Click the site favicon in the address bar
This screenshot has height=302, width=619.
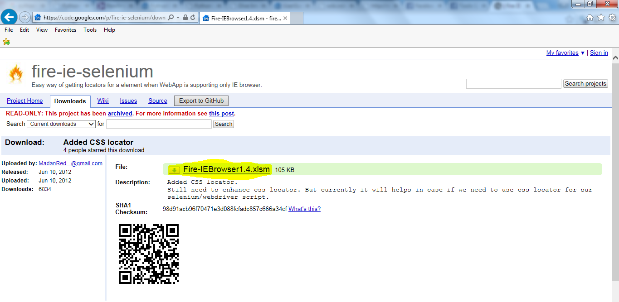tap(38, 18)
